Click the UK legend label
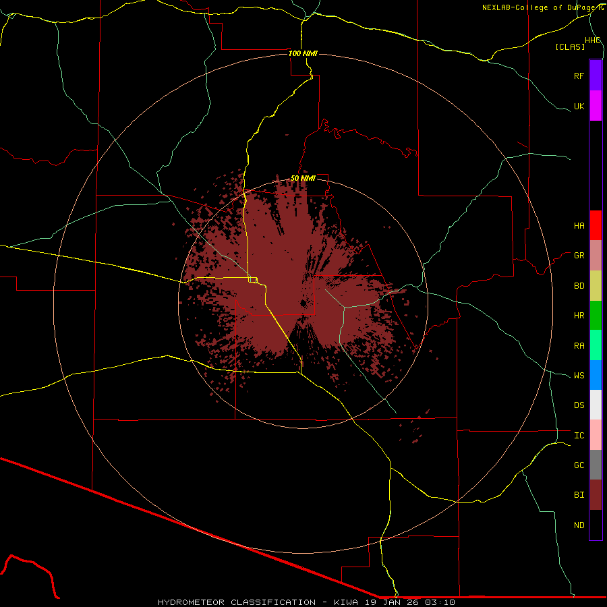 (579, 107)
